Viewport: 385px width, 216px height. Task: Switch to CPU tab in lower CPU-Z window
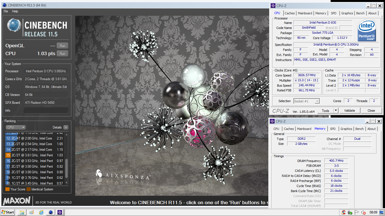[276, 129]
